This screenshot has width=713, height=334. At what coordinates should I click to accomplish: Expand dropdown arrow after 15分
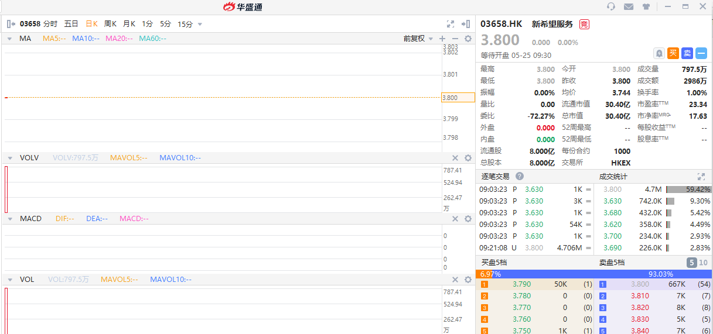200,24
